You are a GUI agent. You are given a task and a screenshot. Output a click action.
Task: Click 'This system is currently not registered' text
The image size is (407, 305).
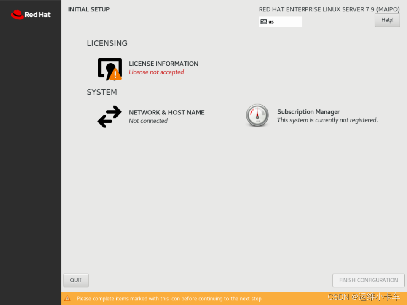click(x=327, y=120)
